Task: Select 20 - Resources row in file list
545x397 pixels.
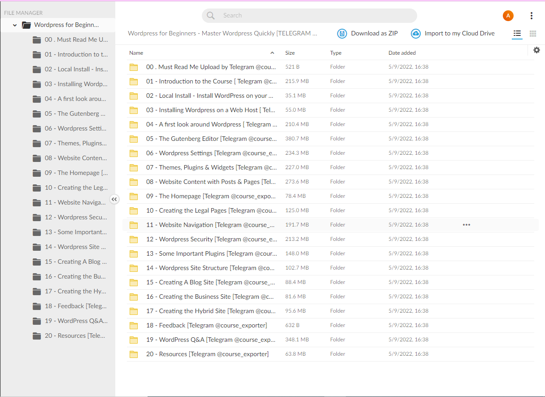Action: point(331,354)
